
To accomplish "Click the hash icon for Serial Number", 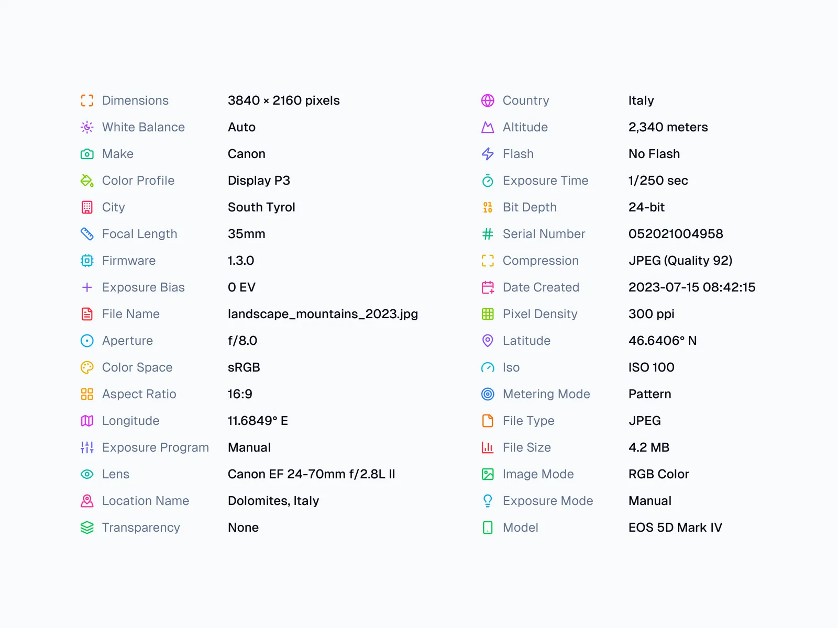I will pyautogui.click(x=488, y=234).
